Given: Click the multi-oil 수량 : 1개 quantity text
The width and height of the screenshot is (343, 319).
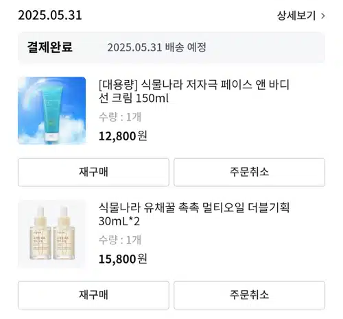Looking at the screenshot, I should [x=120, y=240].
